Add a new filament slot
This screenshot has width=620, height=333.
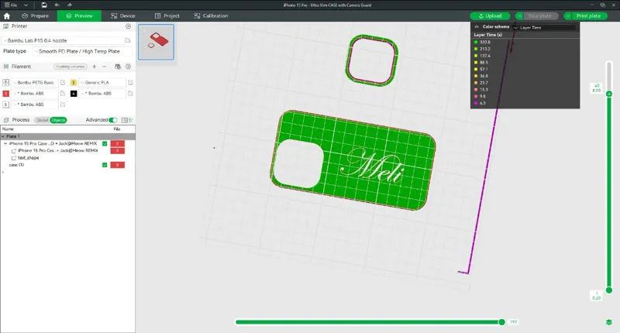click(x=94, y=67)
